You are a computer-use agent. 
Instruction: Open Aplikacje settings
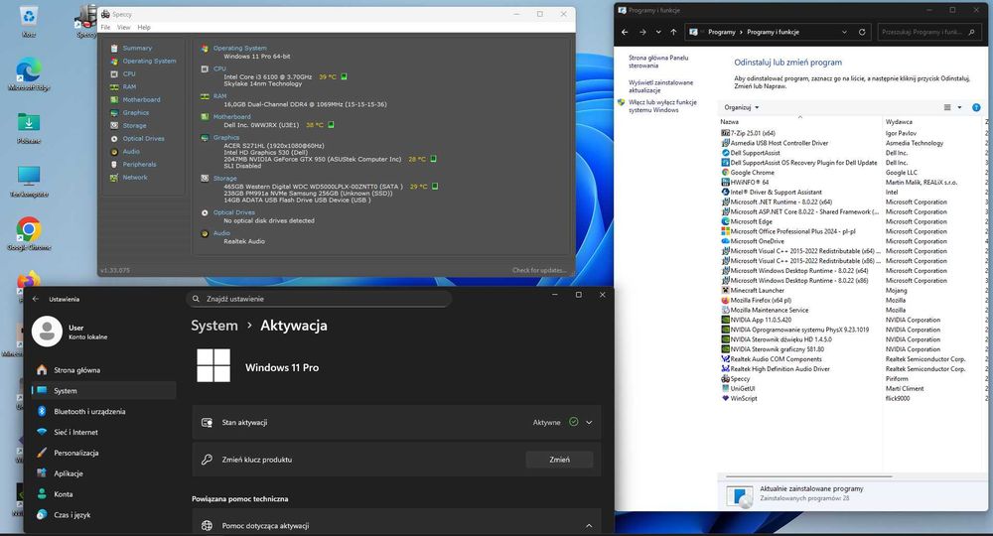coord(103,473)
